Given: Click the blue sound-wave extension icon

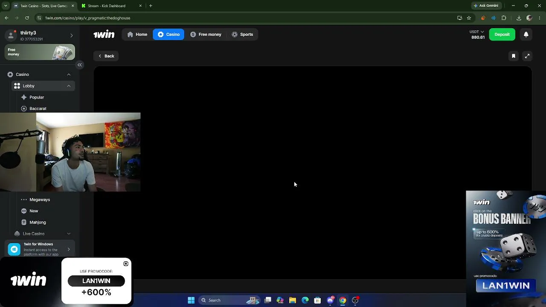Looking at the screenshot, I should [x=493, y=18].
